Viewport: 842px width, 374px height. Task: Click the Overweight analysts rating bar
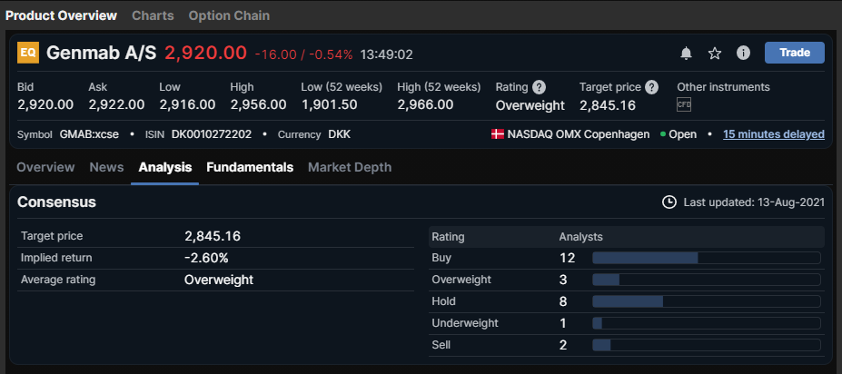(706, 280)
